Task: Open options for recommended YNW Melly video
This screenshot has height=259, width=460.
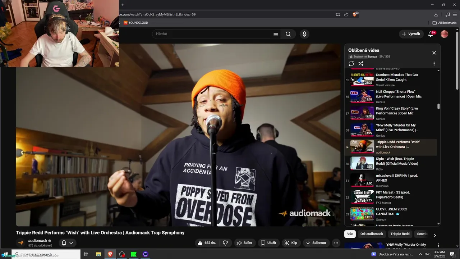Action: pyautogui.click(x=438, y=245)
